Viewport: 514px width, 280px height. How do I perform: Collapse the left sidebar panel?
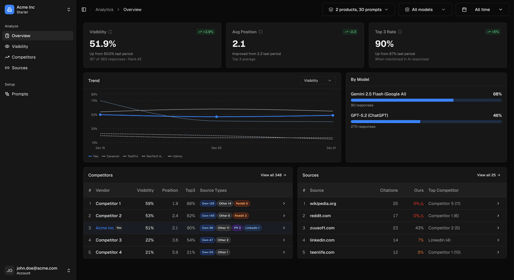pos(84,9)
